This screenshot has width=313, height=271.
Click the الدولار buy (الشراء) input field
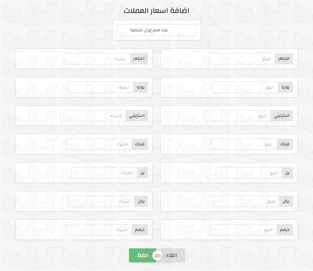97,59
